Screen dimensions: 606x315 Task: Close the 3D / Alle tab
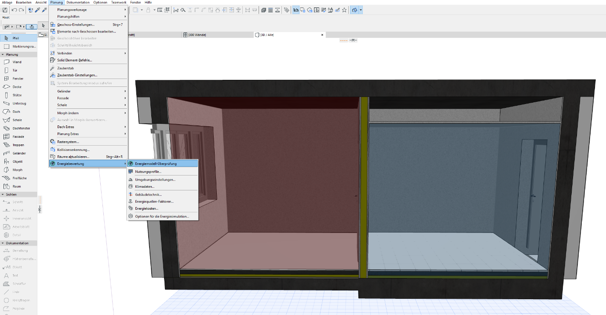coord(322,35)
